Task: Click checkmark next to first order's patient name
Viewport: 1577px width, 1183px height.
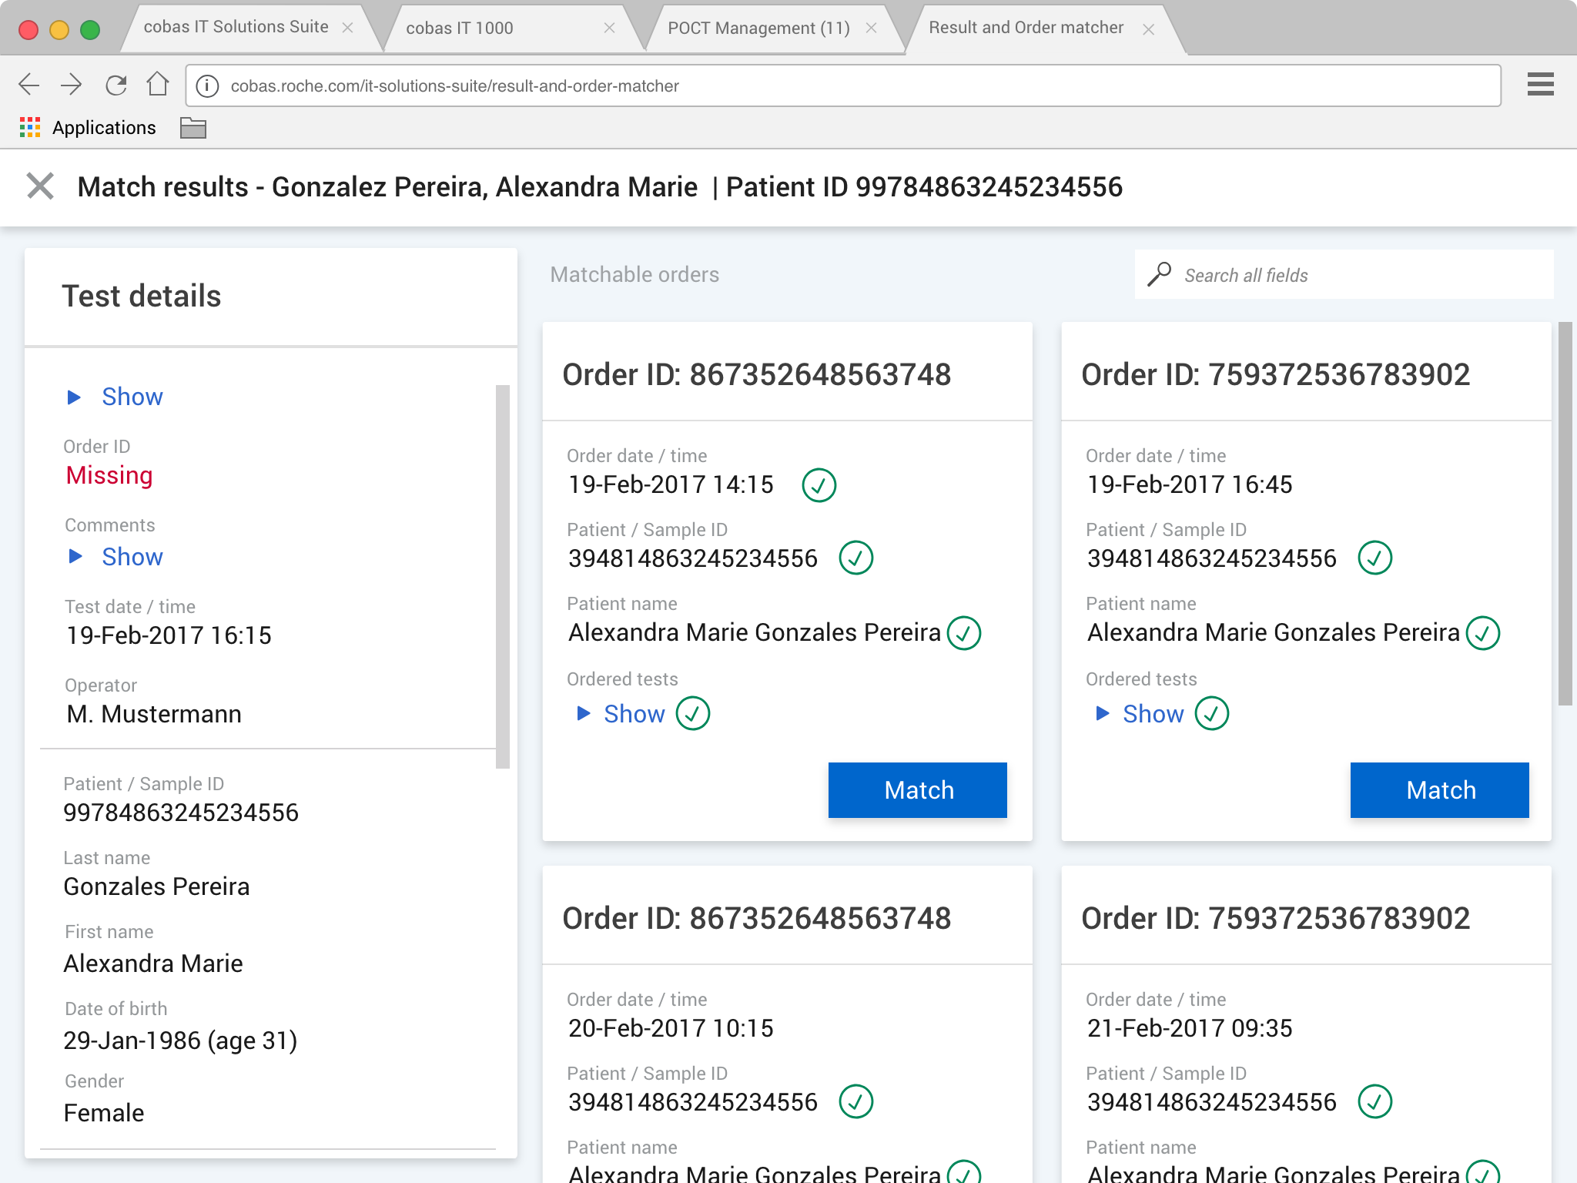Action: [x=963, y=633]
